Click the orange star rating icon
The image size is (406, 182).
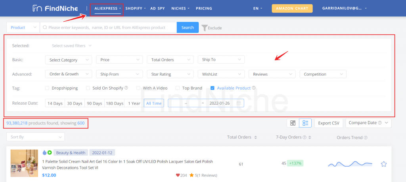(x=192, y=175)
